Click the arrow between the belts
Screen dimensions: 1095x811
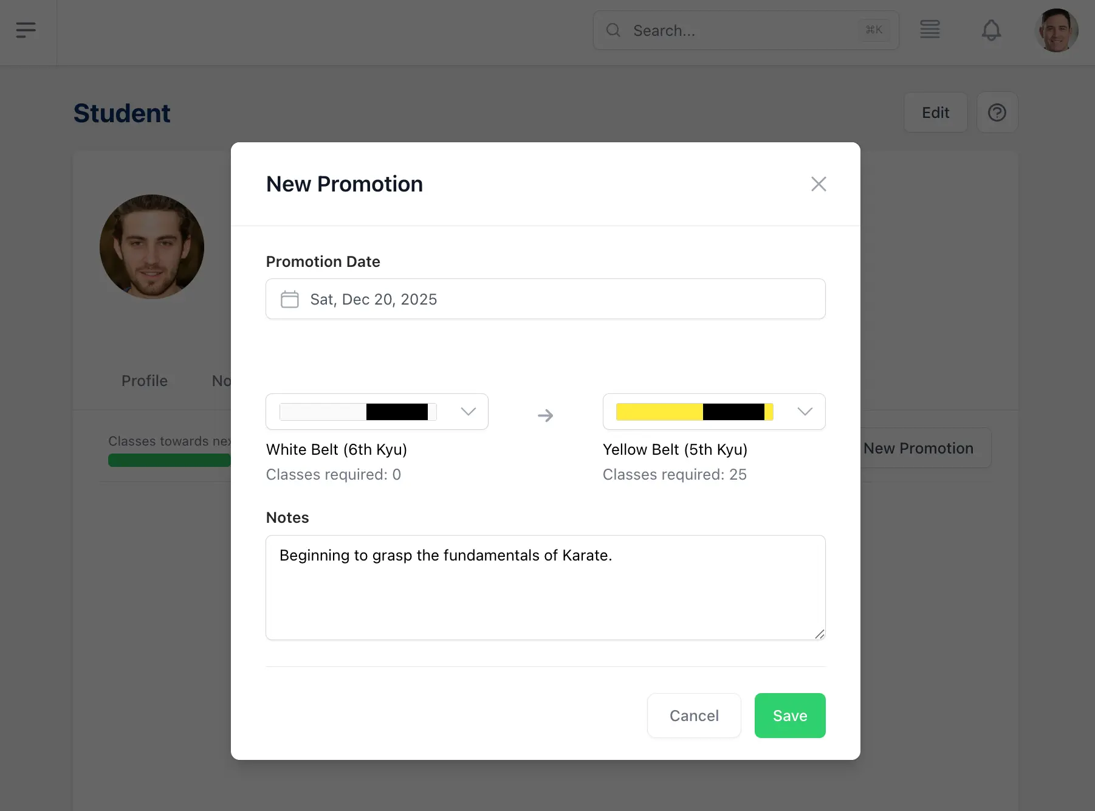(x=545, y=416)
